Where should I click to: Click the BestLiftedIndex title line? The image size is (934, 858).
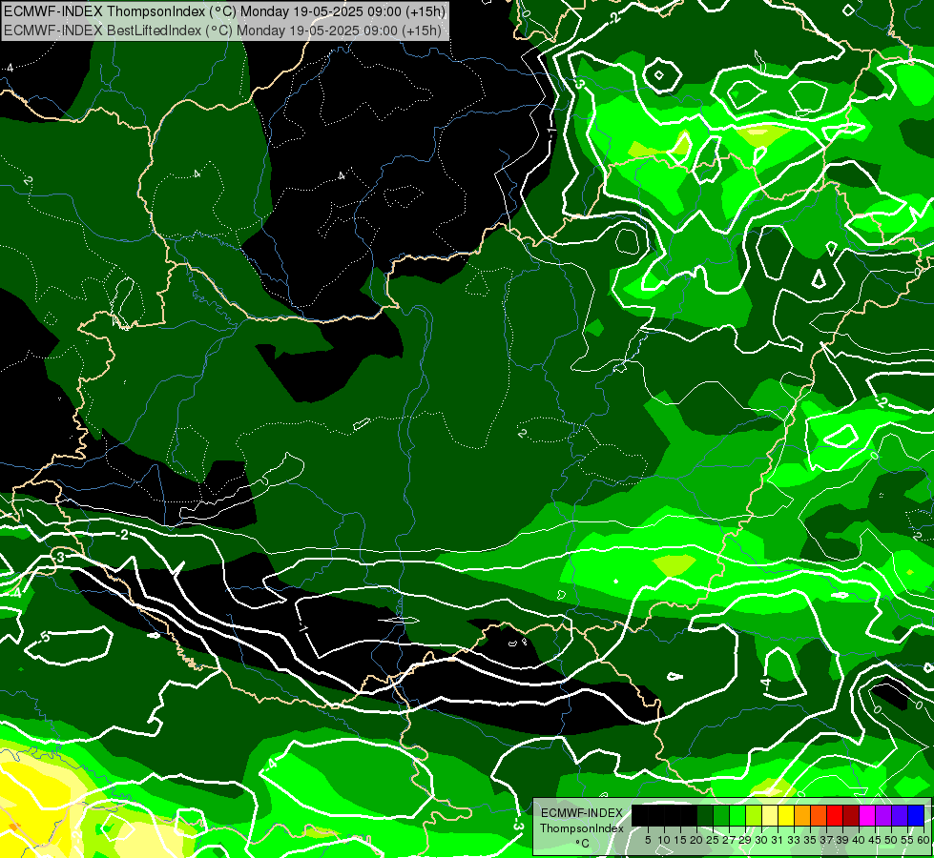223,30
